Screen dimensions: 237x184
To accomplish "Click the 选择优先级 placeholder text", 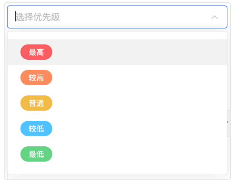I will pos(38,17).
